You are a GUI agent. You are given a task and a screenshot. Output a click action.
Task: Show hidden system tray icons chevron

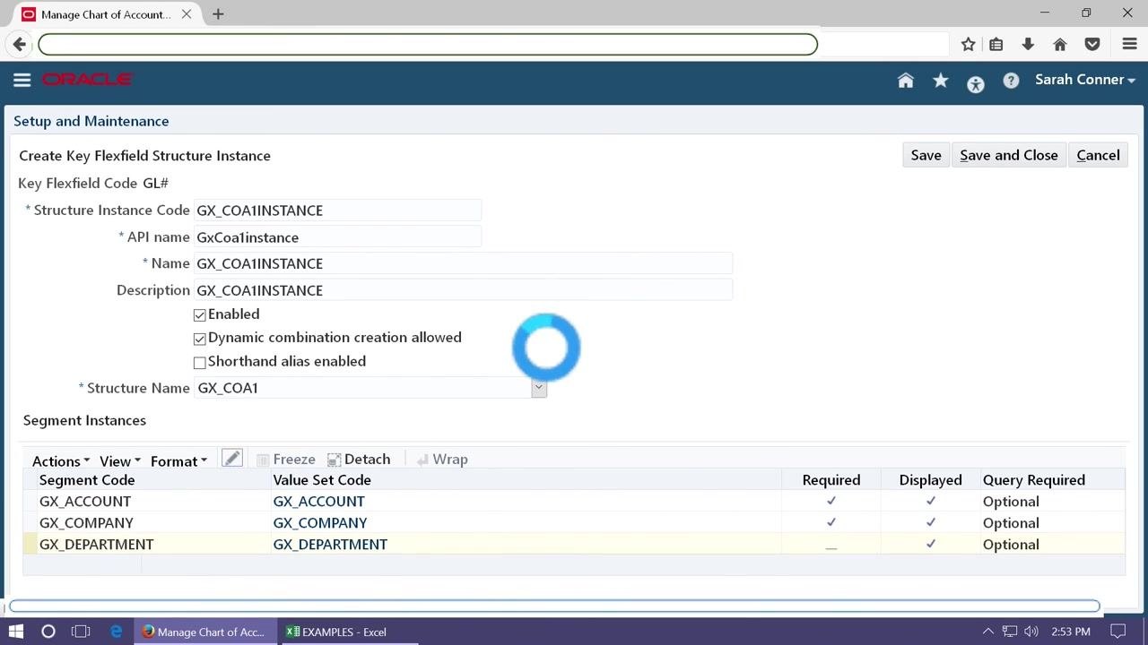[988, 632]
